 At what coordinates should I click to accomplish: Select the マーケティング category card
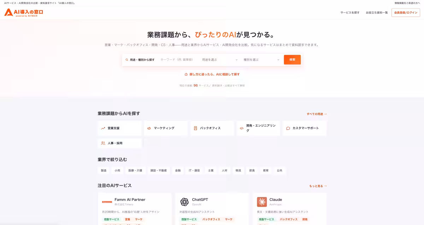click(x=166, y=128)
